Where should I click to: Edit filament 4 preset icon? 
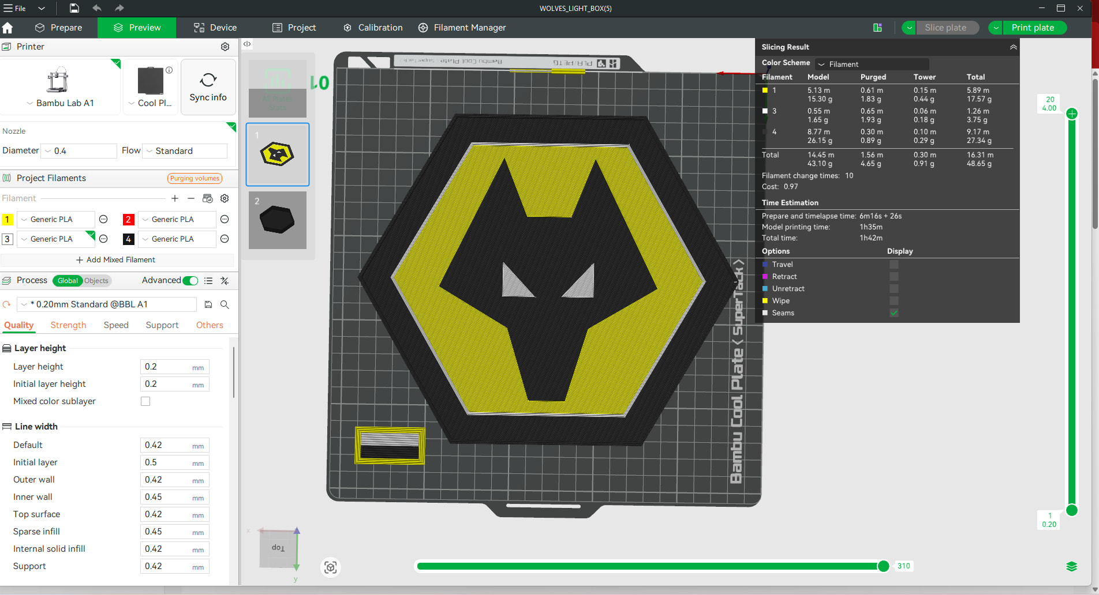[x=225, y=239]
